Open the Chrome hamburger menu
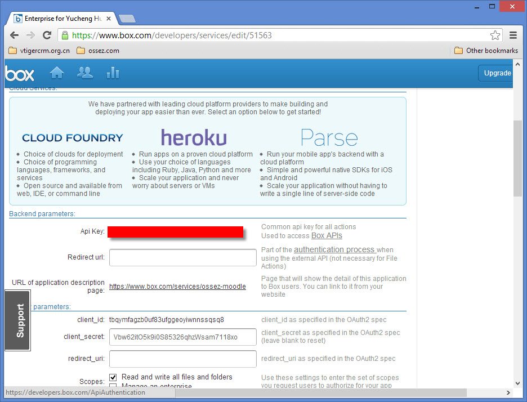 (x=513, y=35)
